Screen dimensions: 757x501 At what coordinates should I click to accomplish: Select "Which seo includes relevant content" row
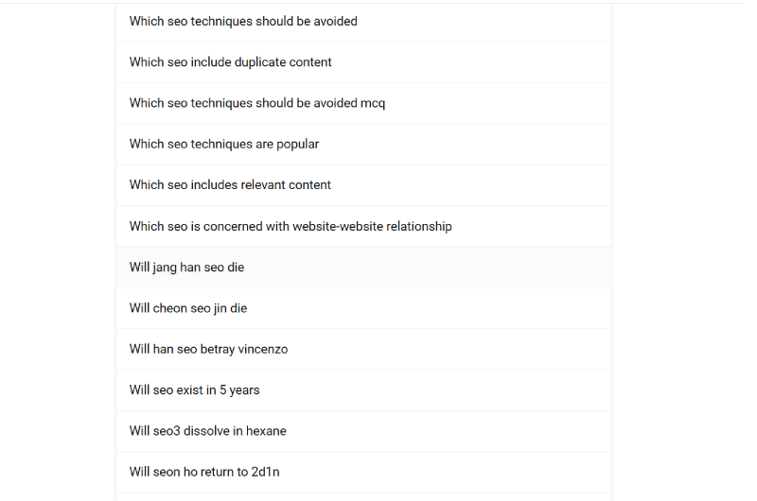[364, 185]
